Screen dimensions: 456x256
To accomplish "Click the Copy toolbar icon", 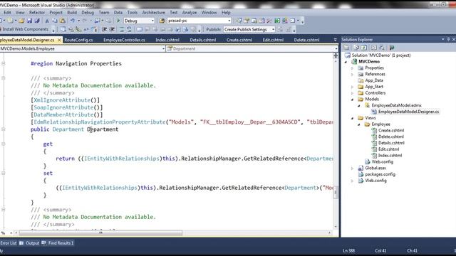I will coord(55,21).
